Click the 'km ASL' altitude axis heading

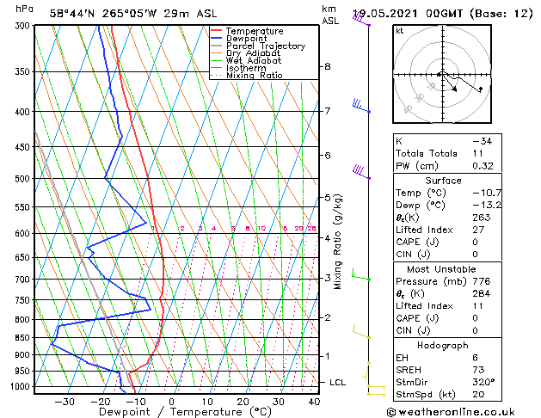330,15
